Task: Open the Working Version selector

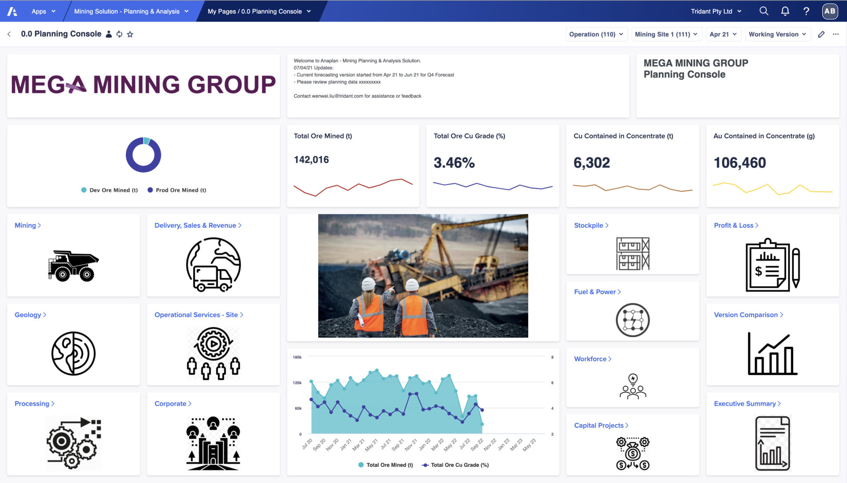Action: pyautogui.click(x=777, y=34)
